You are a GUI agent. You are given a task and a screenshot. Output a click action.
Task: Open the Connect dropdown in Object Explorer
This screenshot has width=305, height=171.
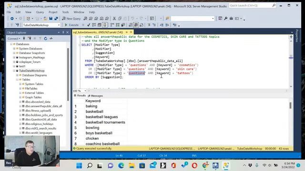[x=14, y=38]
